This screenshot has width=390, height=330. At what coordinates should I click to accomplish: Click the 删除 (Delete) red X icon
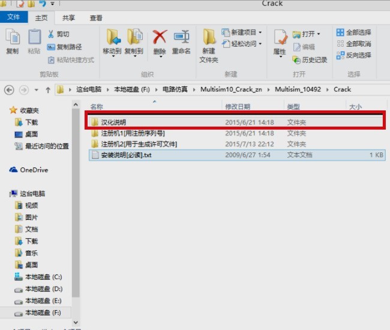pyautogui.click(x=160, y=41)
